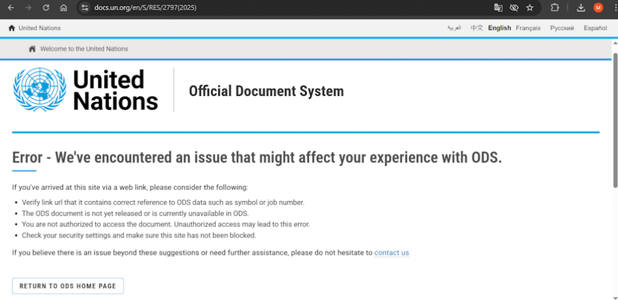Switch language to Русский
This screenshot has height=300, width=618.
coord(562,28)
